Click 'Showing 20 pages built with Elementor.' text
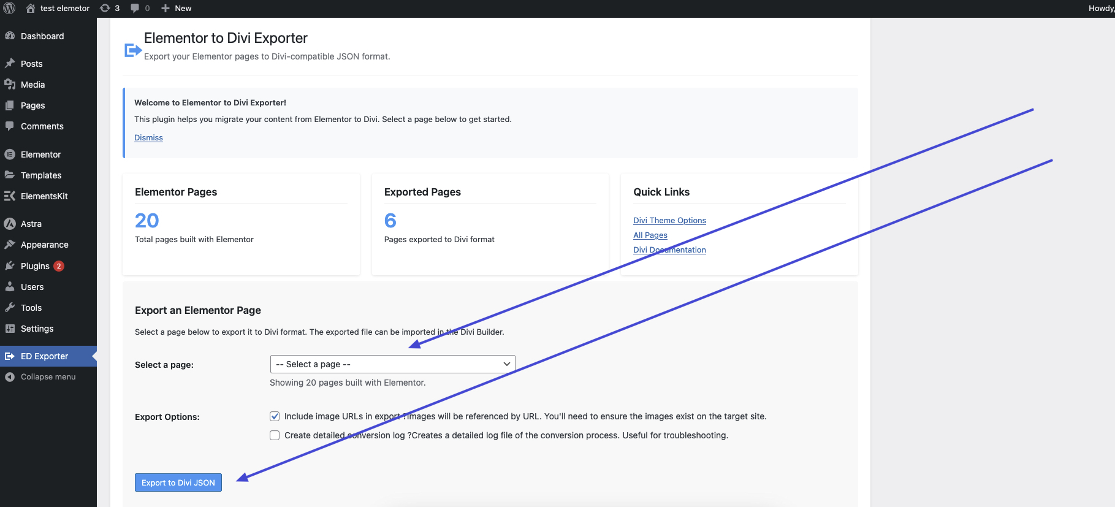 click(348, 383)
